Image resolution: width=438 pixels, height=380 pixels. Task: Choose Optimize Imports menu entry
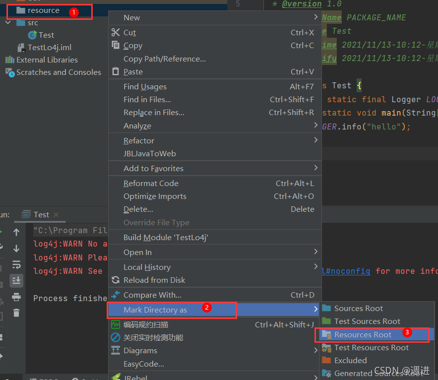(x=215, y=196)
